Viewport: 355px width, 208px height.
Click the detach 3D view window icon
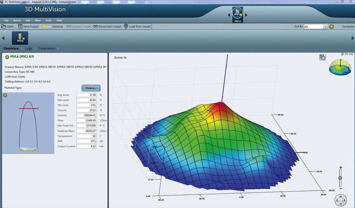point(322,57)
